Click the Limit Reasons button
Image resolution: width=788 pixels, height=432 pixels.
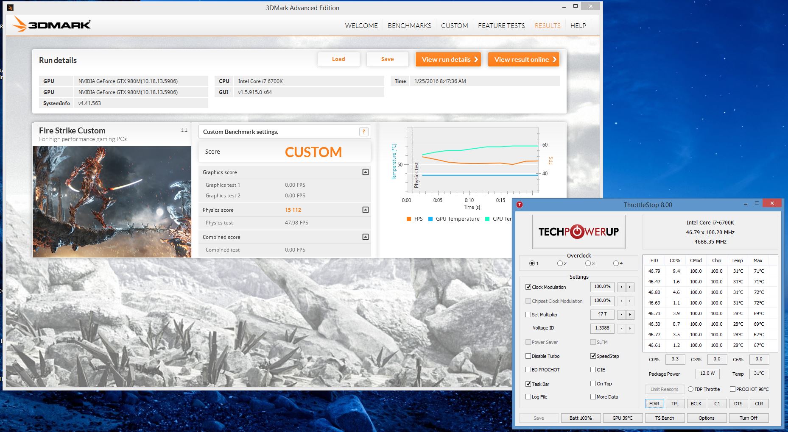point(664,389)
